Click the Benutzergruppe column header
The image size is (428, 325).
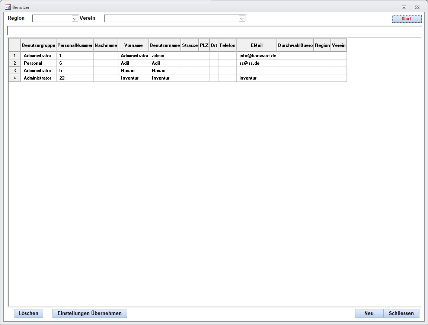[x=38, y=45]
